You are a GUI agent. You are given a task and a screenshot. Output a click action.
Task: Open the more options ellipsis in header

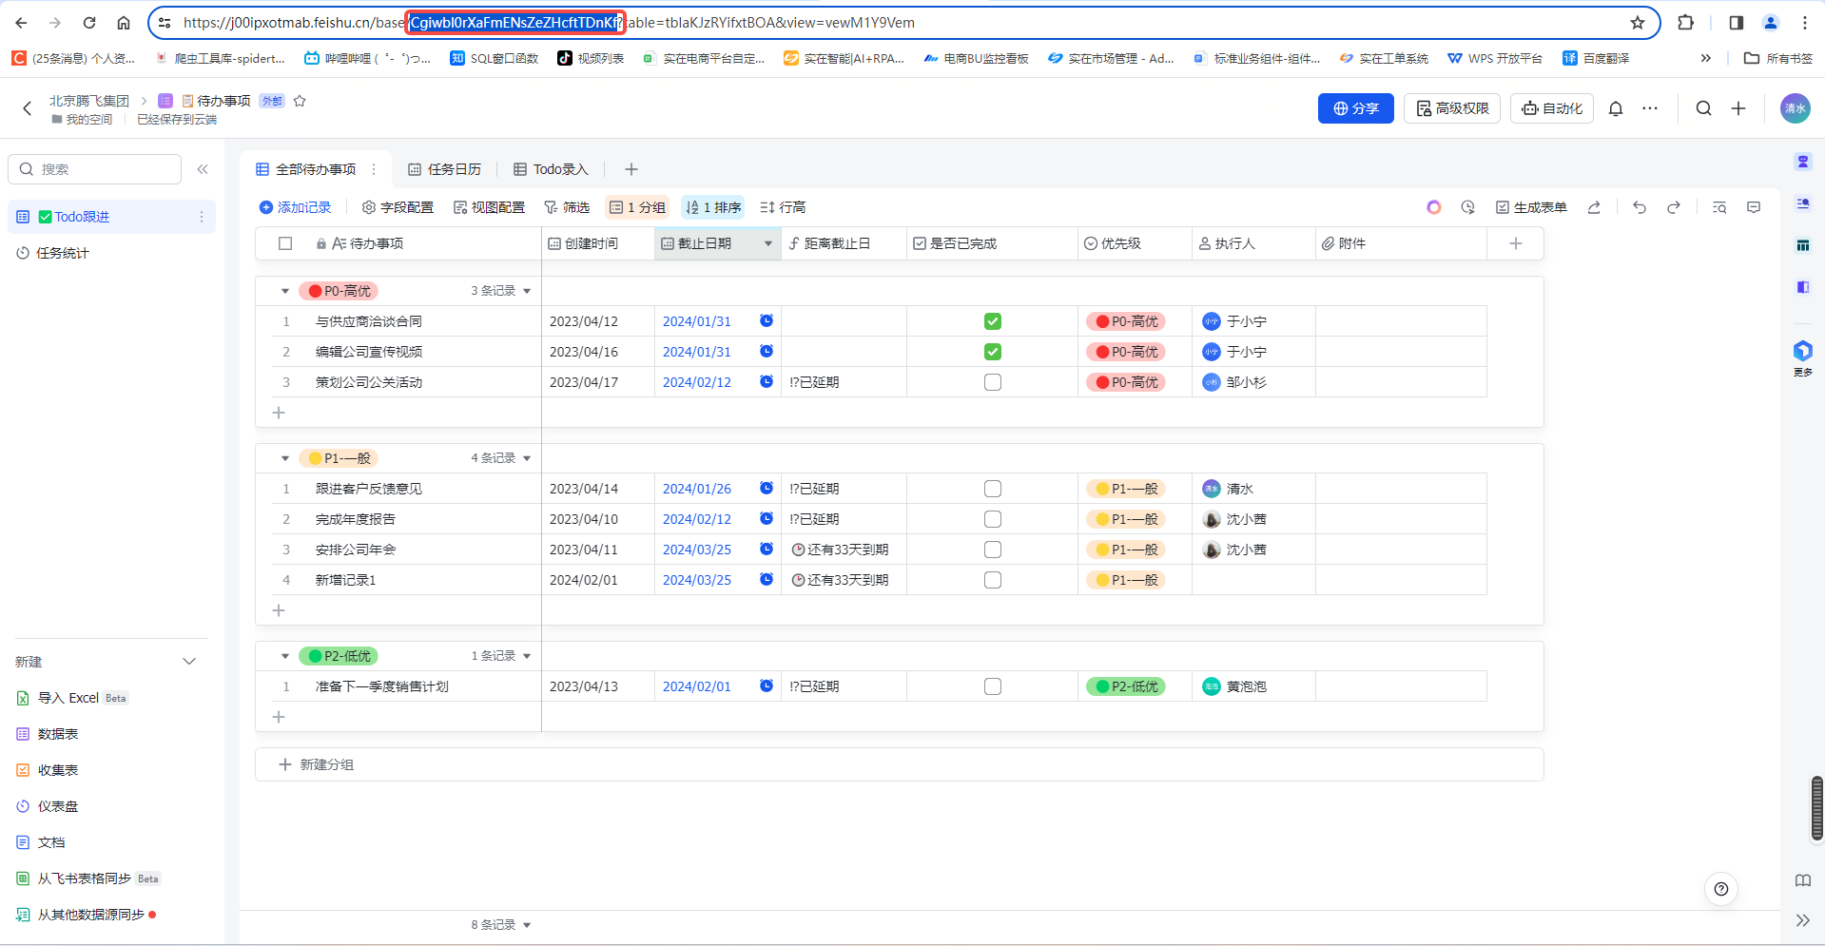[x=1650, y=108]
